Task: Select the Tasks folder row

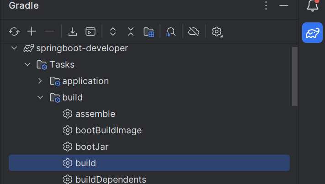Action: (149, 64)
